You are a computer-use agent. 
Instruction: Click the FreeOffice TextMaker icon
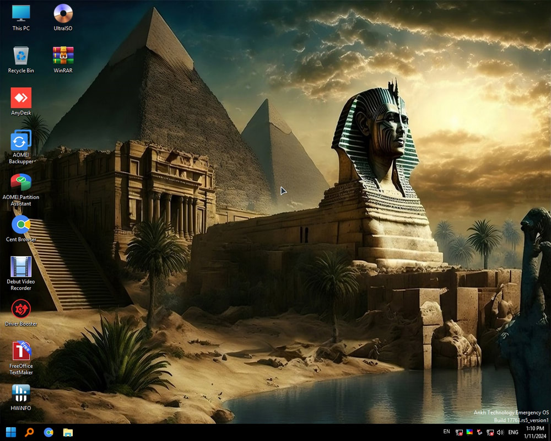click(x=21, y=351)
